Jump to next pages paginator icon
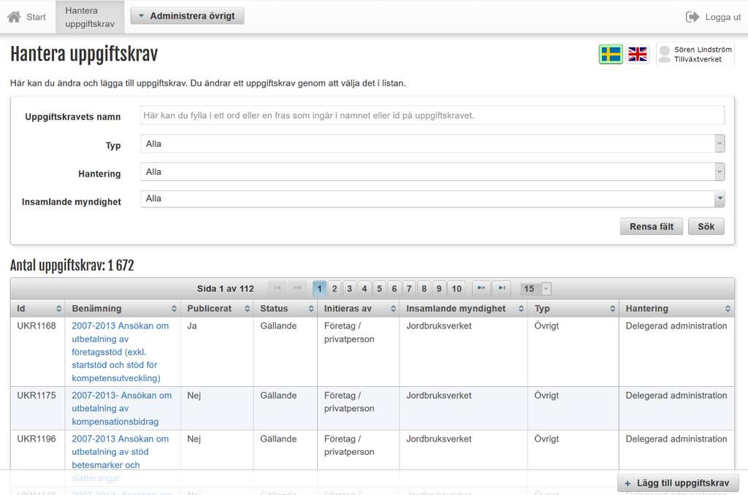 (x=481, y=288)
